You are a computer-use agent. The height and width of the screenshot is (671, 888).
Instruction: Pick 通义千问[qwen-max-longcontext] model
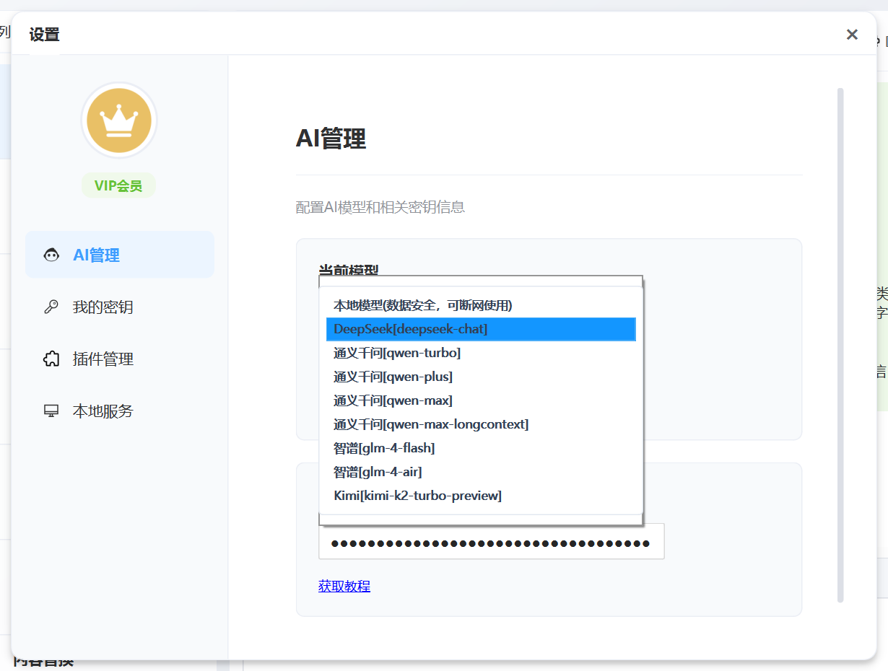point(481,424)
